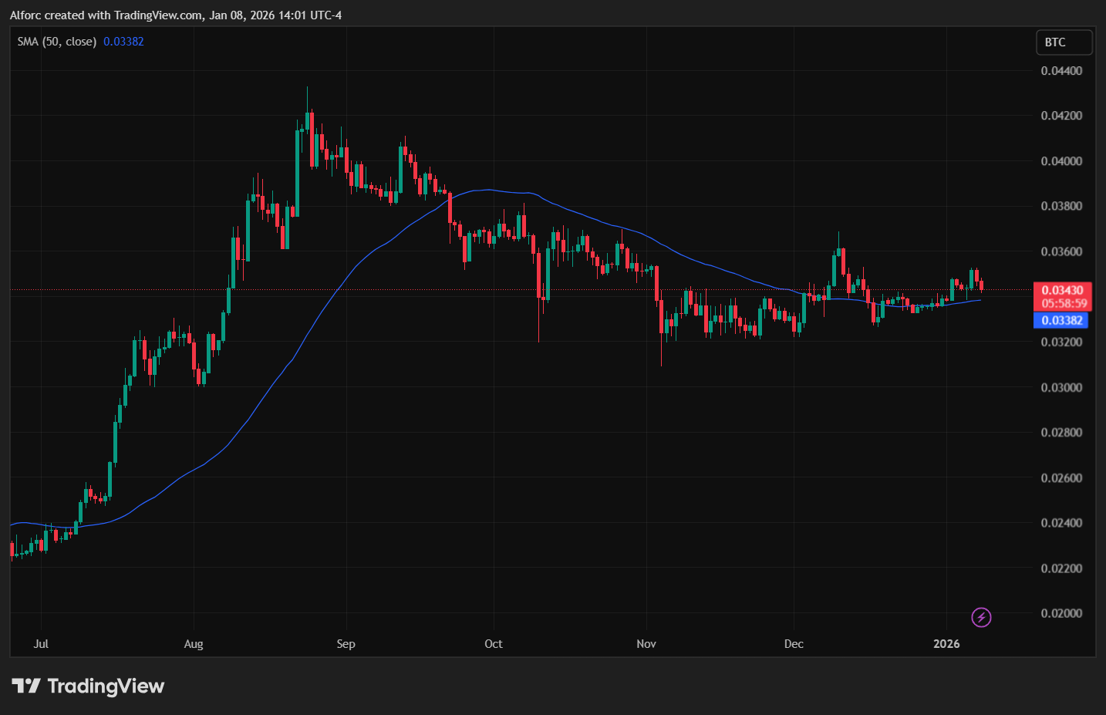Viewport: 1106px width, 715px height.
Task: Click the 0.03800 price axis label
Action: click(x=1061, y=206)
